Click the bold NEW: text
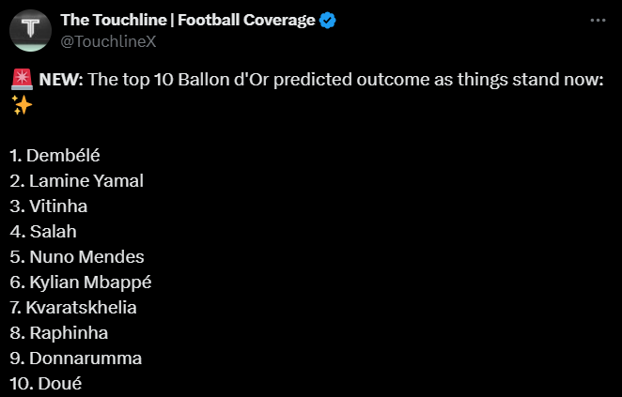622x397 pixels. pos(61,80)
